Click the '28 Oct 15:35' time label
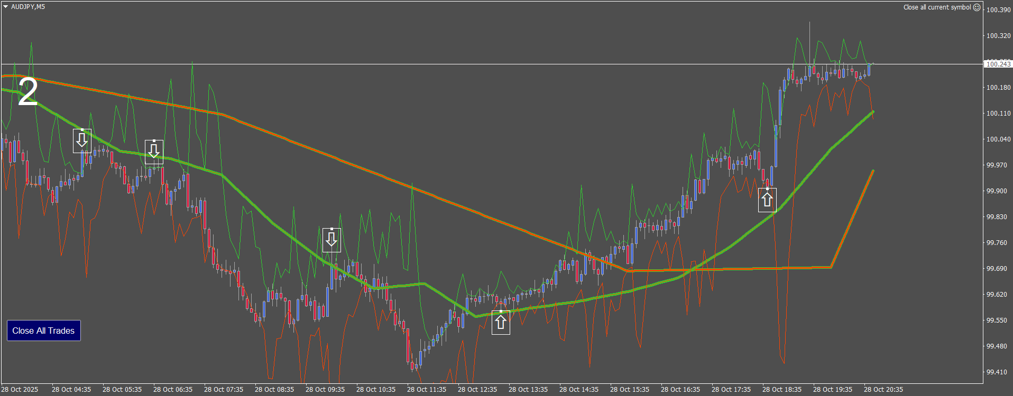 630,390
